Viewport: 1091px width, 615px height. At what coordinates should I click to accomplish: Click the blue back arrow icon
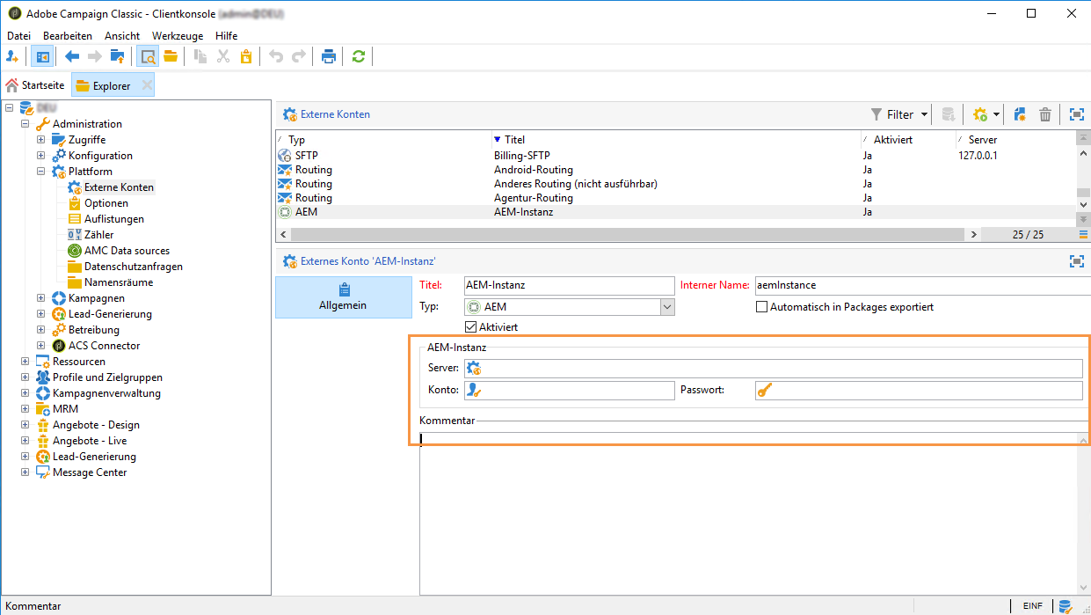tap(72, 56)
